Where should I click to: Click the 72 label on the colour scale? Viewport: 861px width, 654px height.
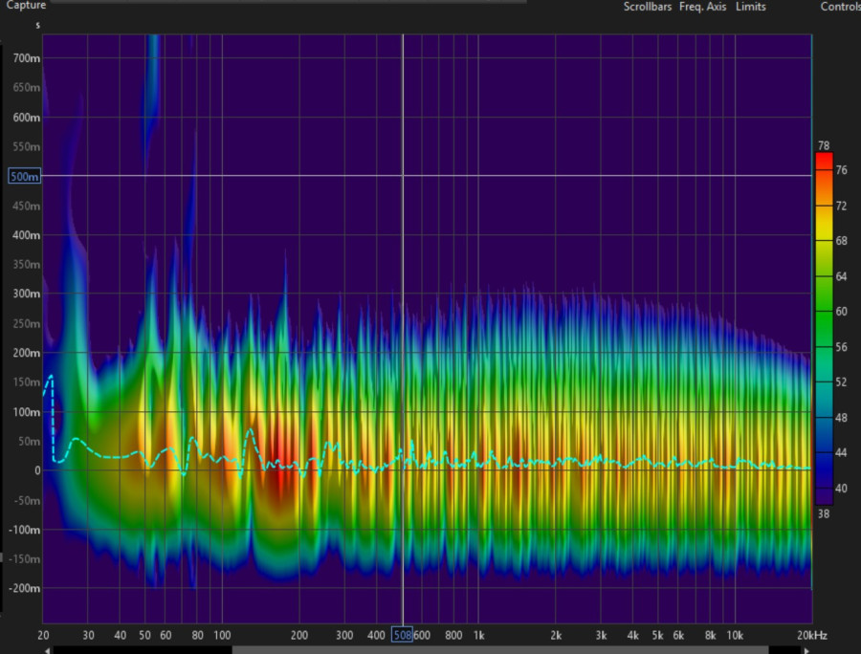841,206
